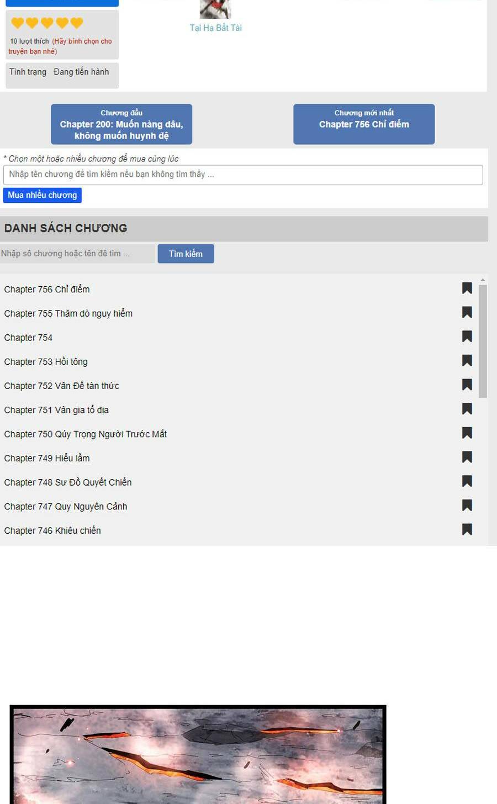Bookmark Chapter 756 Chỉ điểm

click(x=467, y=288)
